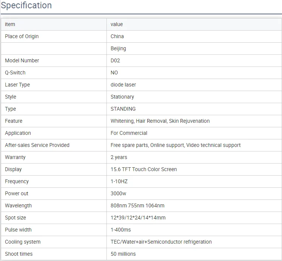The image size is (282, 261).
Task: Click the 'value' column header cell
Action: (x=117, y=24)
